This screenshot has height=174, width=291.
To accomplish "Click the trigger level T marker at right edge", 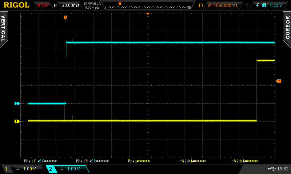I will [x=279, y=81].
